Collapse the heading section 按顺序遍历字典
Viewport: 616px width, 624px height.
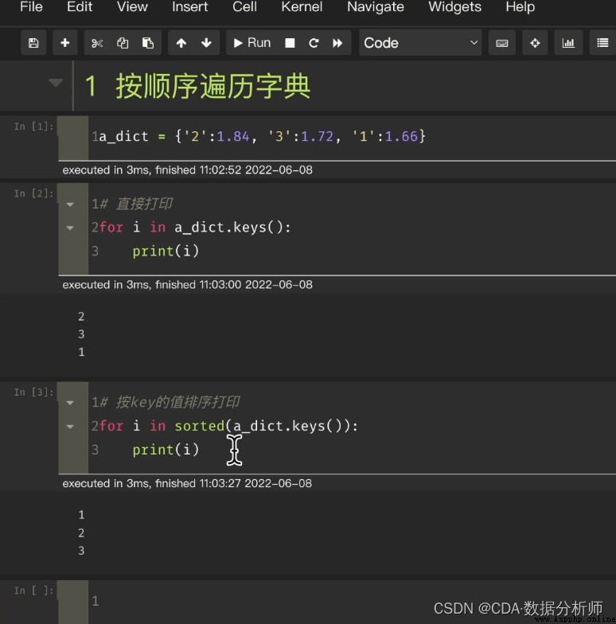point(56,83)
